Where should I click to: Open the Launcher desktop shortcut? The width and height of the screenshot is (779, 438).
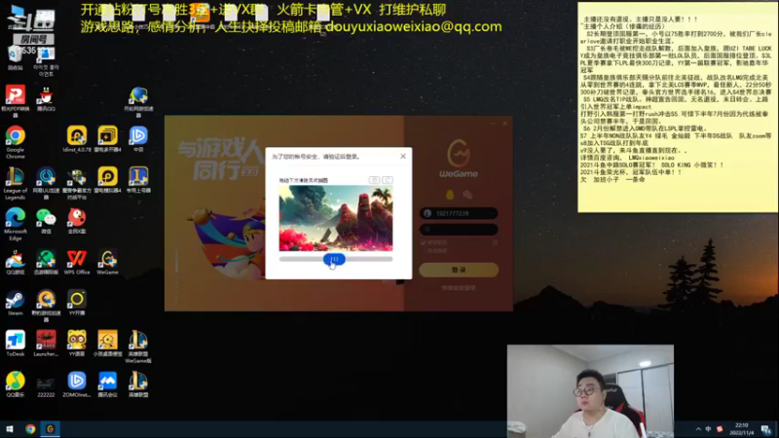click(x=46, y=344)
